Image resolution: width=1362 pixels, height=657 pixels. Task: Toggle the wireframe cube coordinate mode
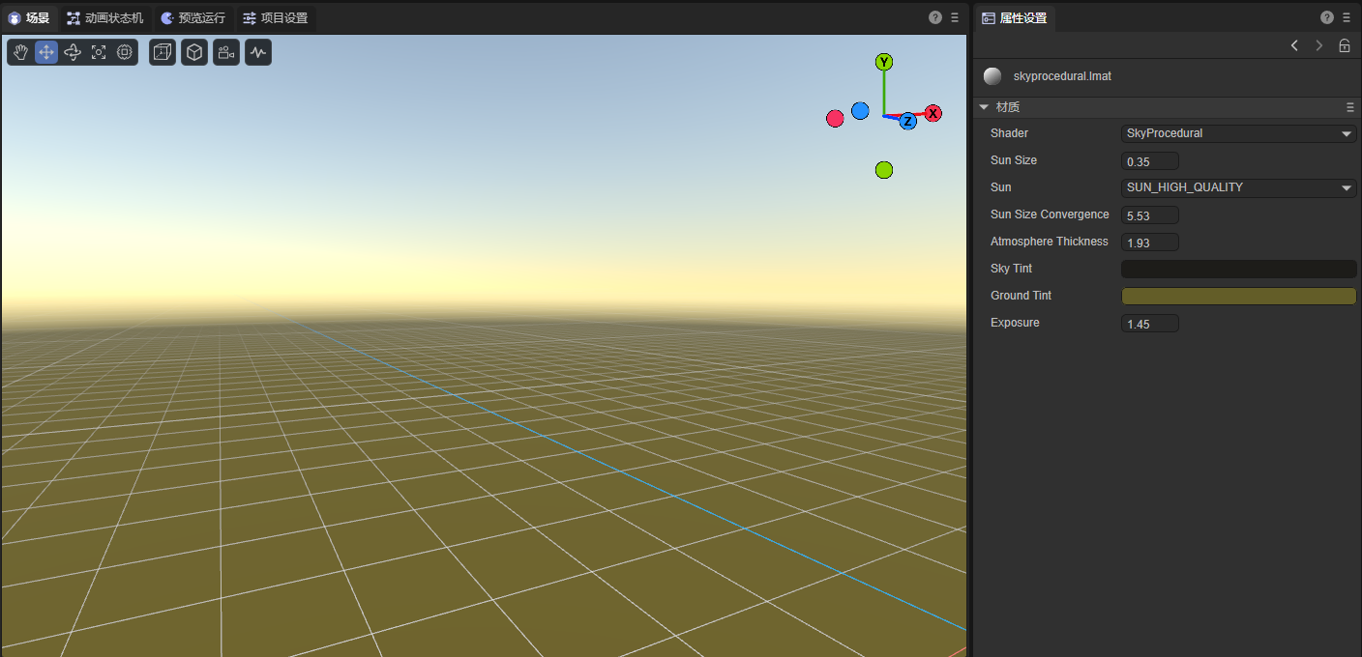(x=163, y=52)
